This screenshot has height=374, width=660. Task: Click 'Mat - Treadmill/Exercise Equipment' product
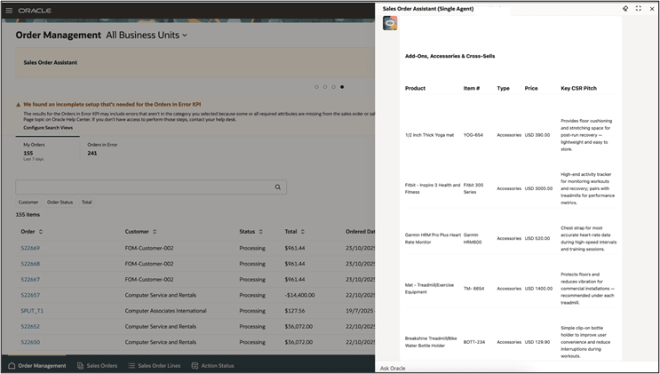429,289
